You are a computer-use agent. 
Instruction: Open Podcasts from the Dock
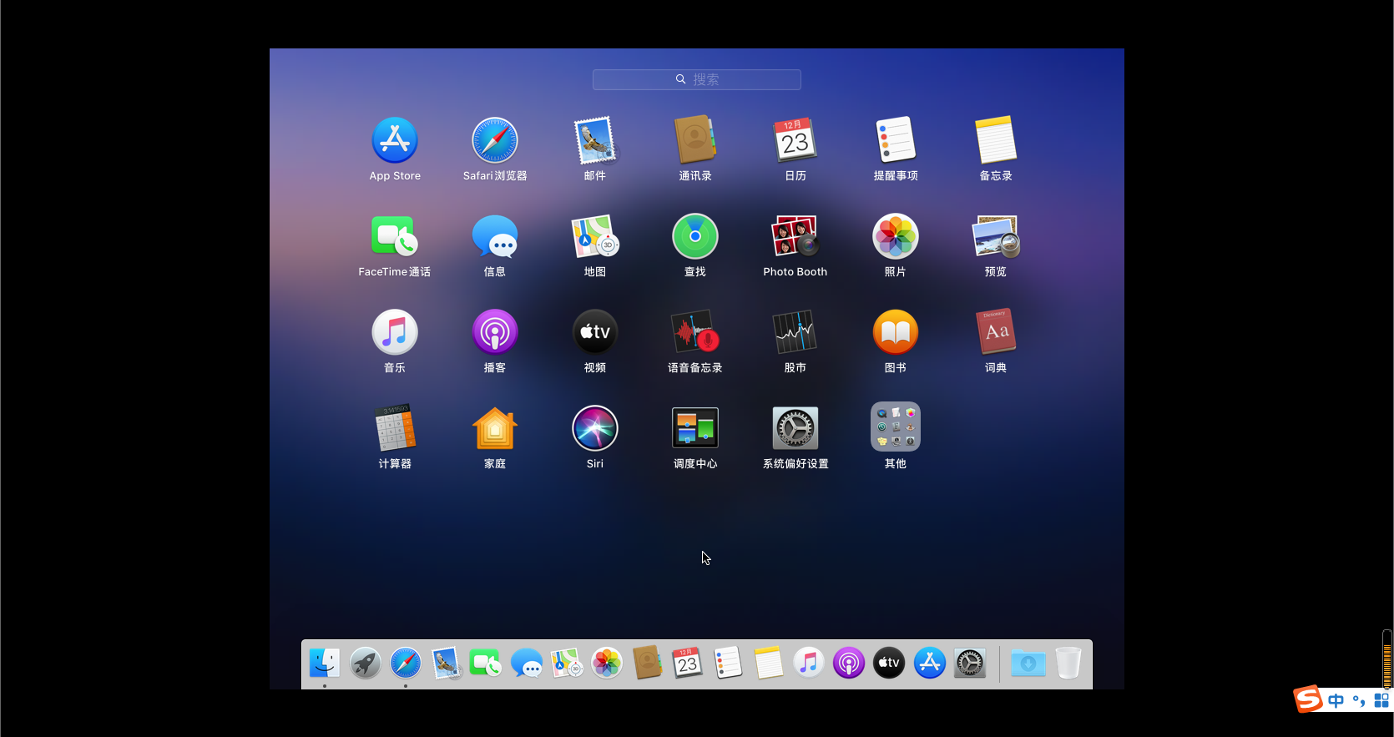(x=849, y=664)
